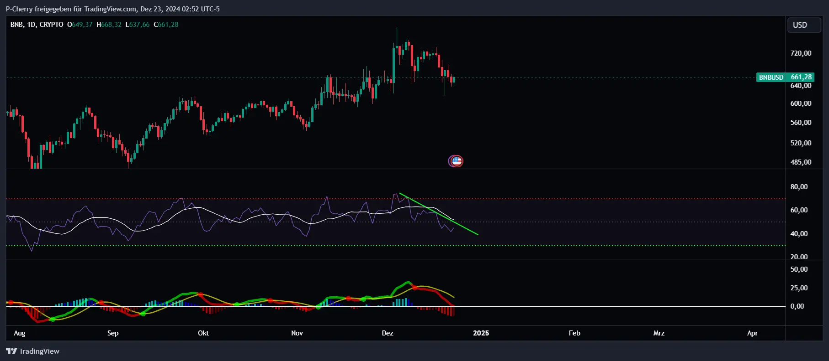Click the Okt label on time axis
The width and height of the screenshot is (829, 361).
tap(203, 333)
